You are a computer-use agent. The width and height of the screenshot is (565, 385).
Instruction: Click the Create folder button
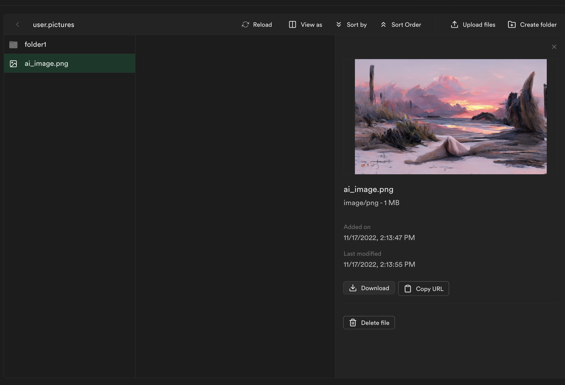(x=532, y=25)
